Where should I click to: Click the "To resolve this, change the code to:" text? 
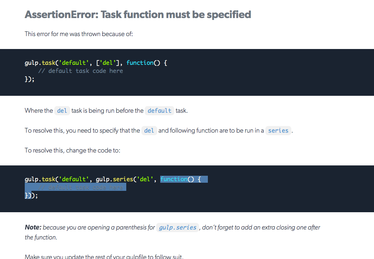(72, 150)
